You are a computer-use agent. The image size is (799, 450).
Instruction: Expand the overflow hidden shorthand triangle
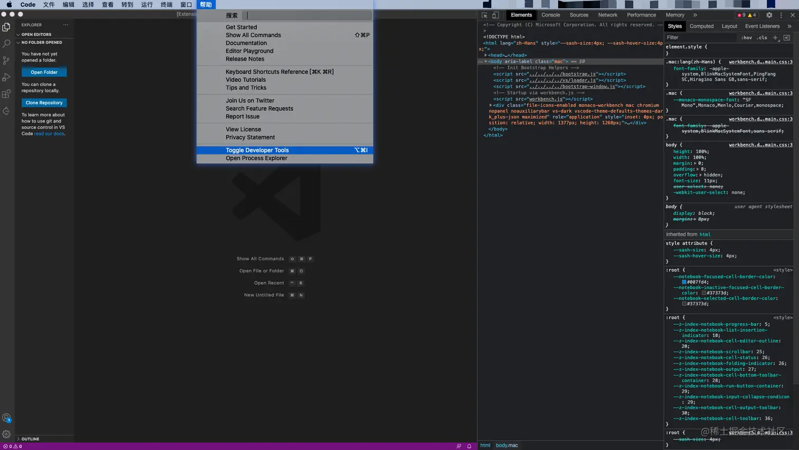701,175
